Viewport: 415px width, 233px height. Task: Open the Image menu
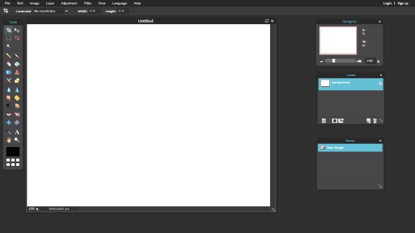coord(35,3)
